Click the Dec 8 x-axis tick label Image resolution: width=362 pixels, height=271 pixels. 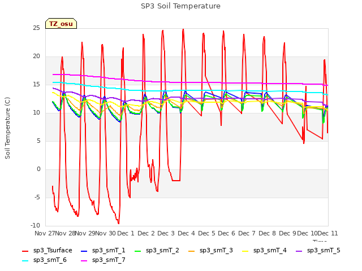(x=267, y=233)
